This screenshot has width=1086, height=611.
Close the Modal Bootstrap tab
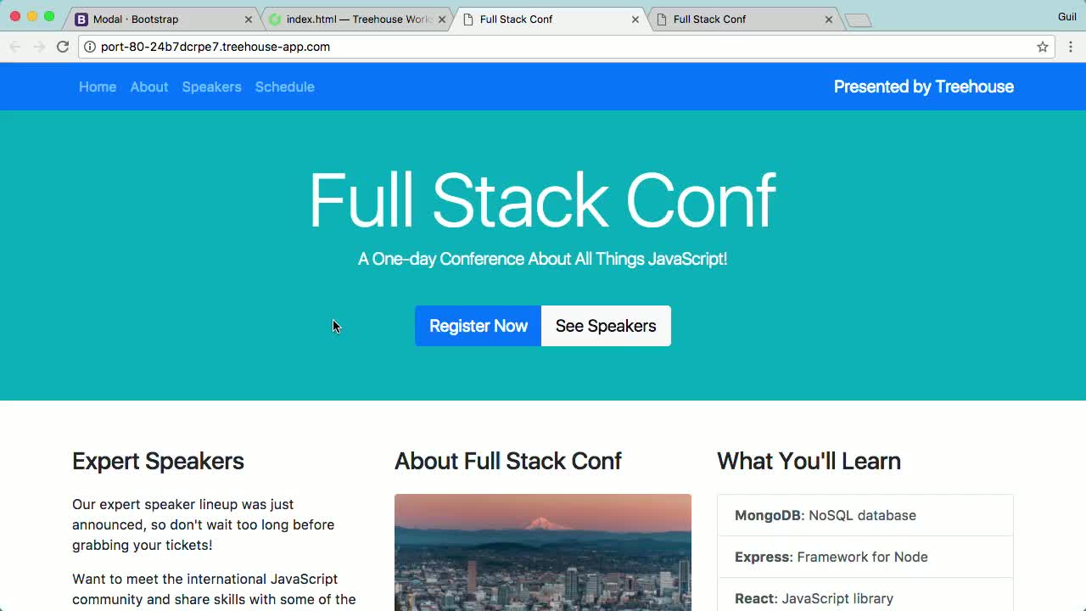pos(248,19)
